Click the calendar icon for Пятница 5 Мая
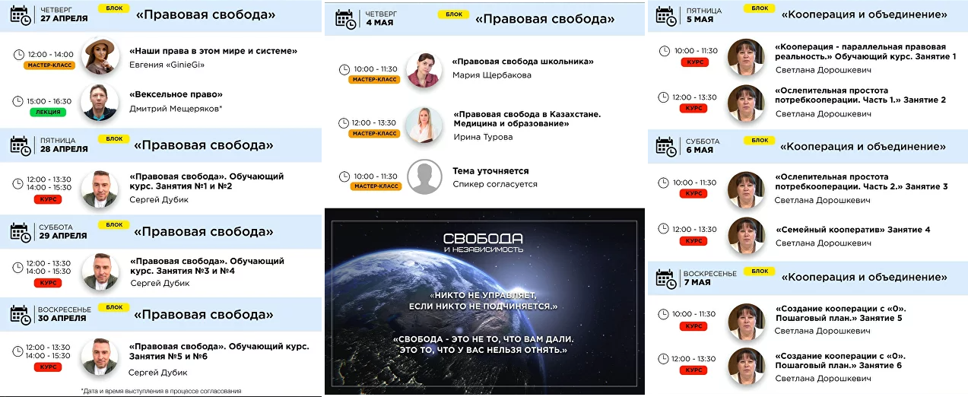The image size is (968, 397). 665,15
